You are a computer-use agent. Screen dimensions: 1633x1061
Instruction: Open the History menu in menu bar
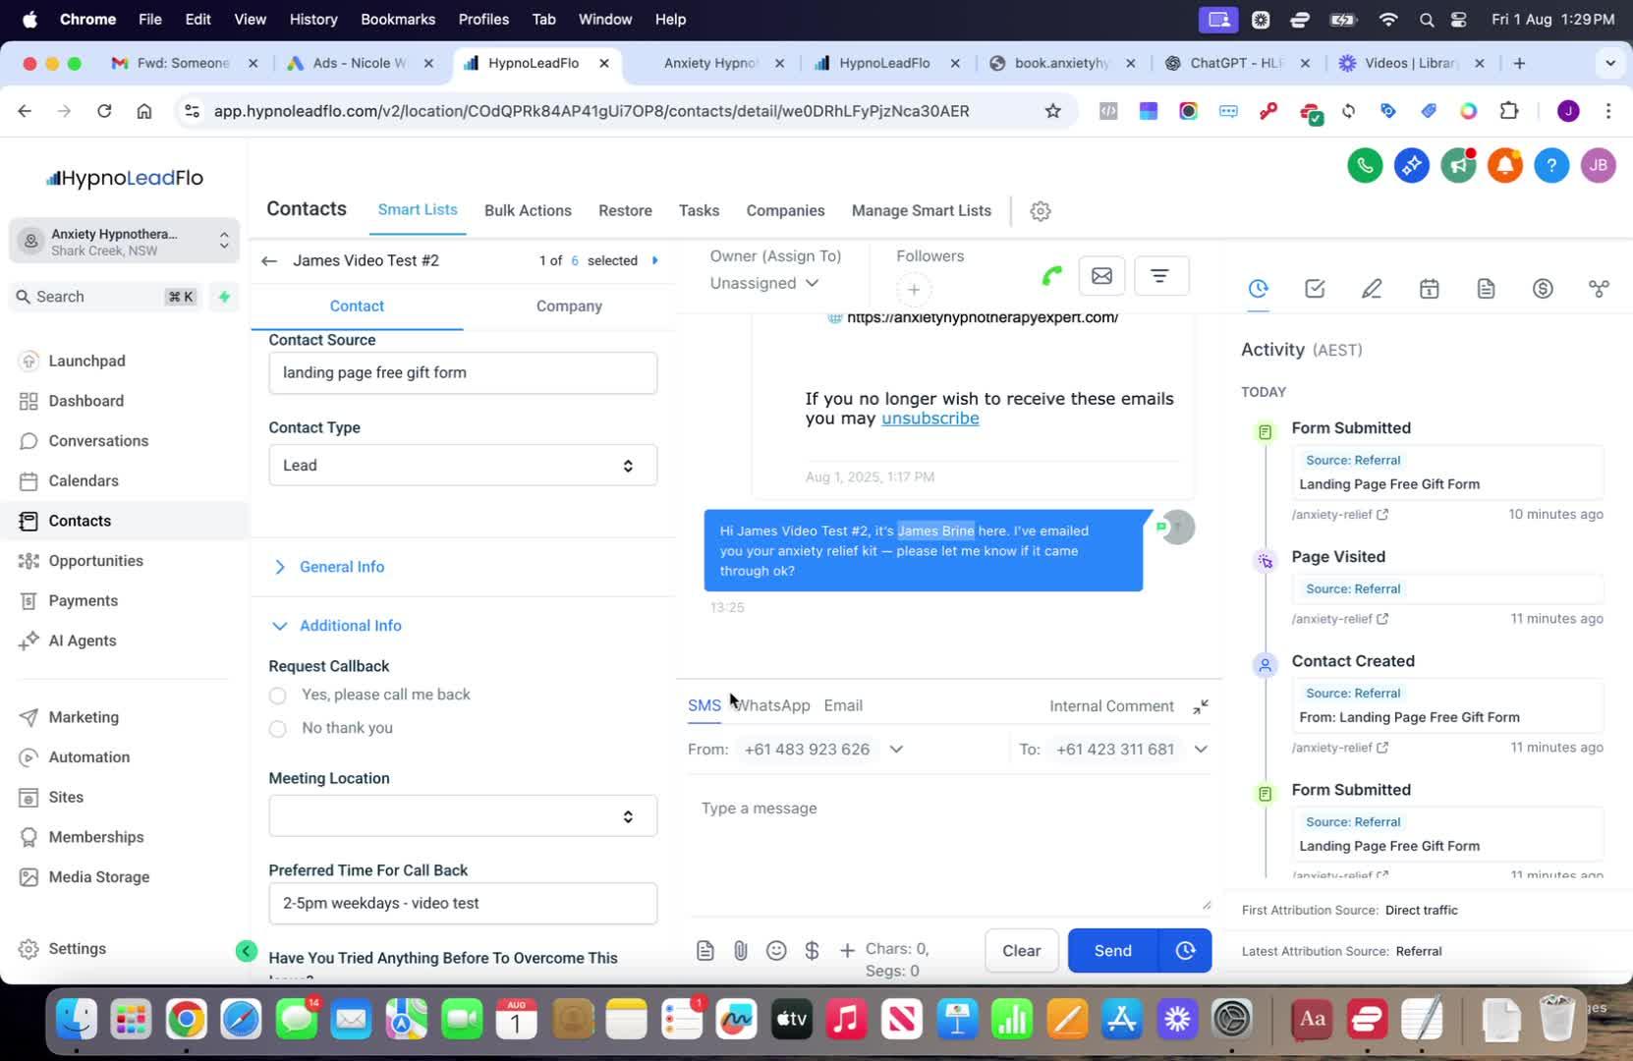313,20
